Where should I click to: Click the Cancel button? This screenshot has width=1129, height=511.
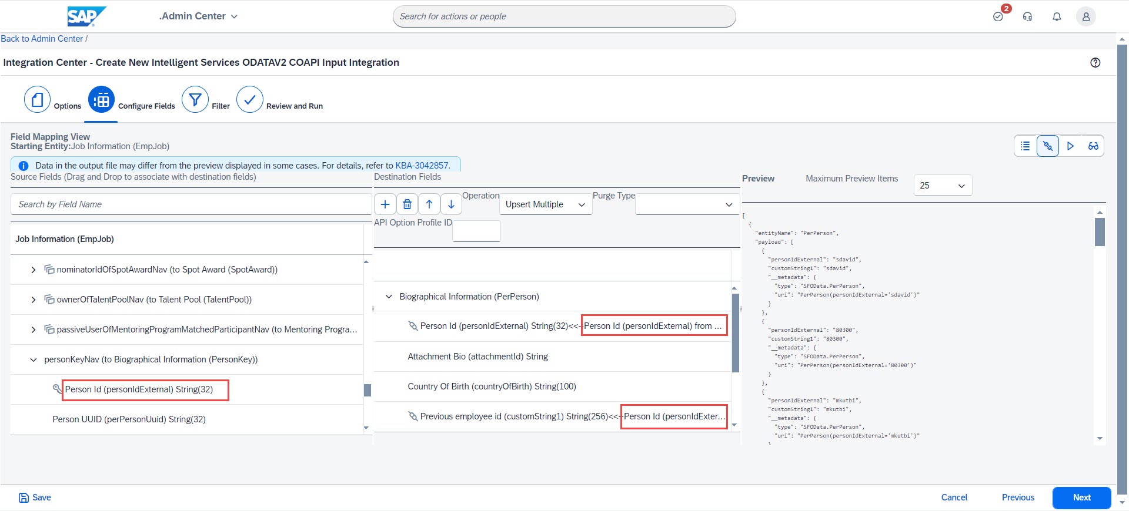[954, 497]
